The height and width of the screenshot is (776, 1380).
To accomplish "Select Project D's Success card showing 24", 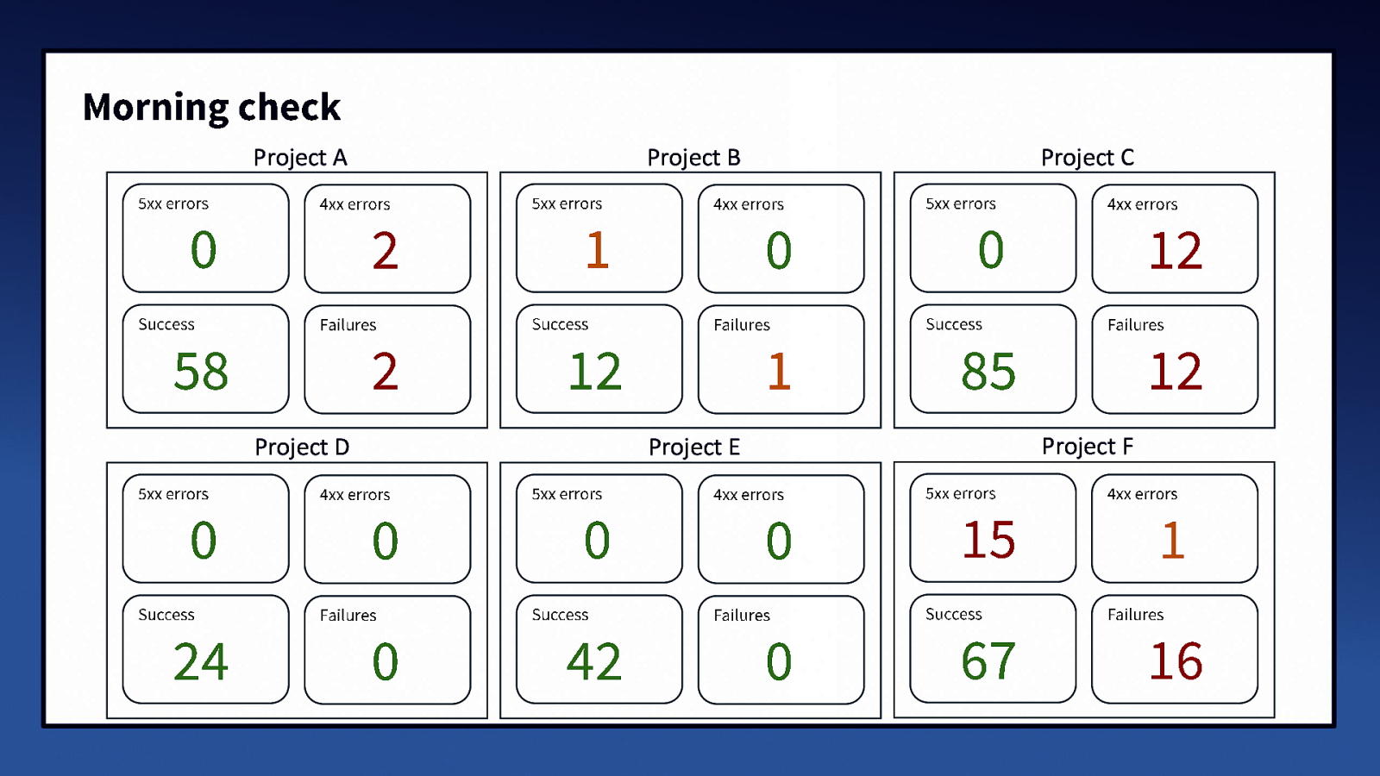I will pyautogui.click(x=205, y=649).
